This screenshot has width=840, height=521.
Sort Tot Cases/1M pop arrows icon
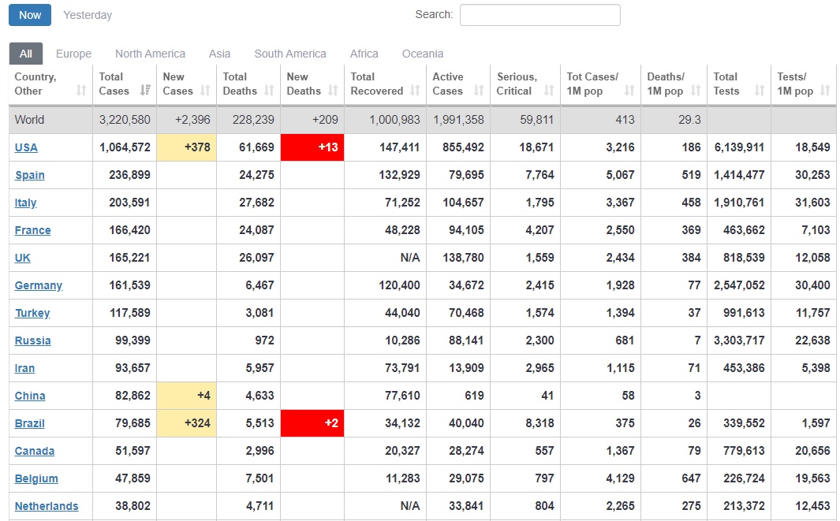click(x=629, y=91)
